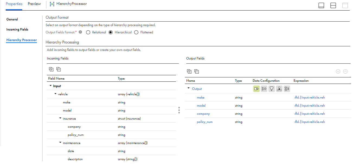
Task: Switch to full panel layout view
Action: 345,5
